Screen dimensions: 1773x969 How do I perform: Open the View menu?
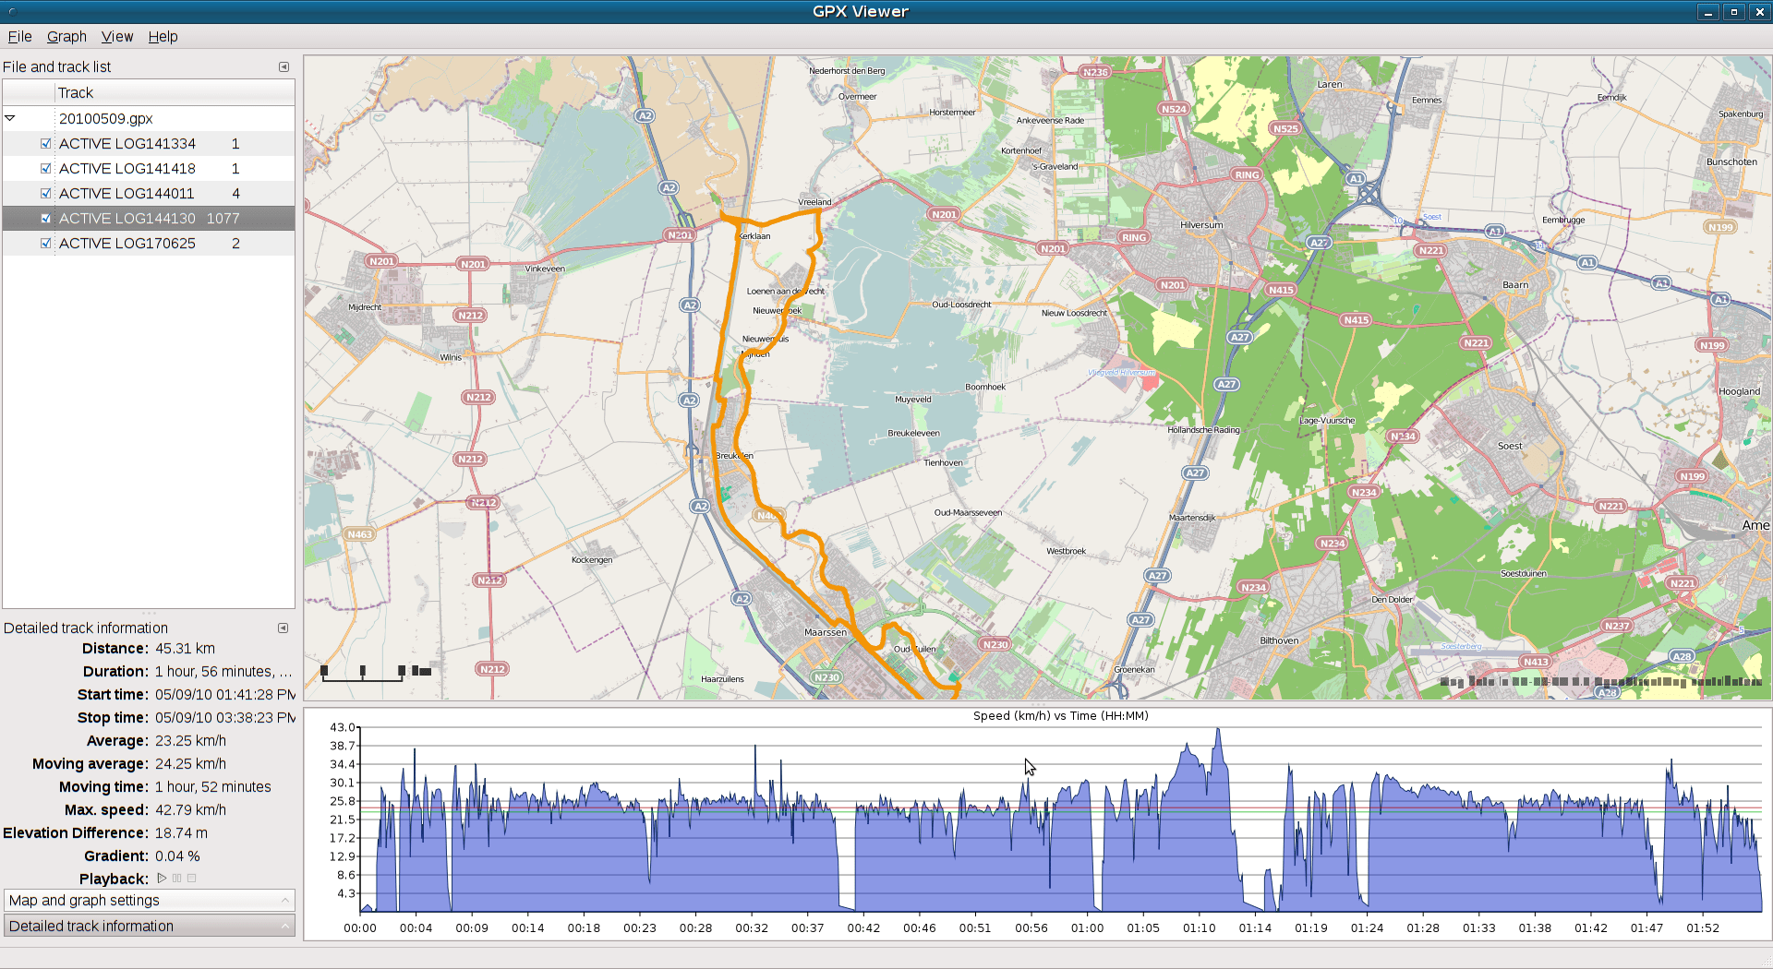pyautogui.click(x=117, y=37)
